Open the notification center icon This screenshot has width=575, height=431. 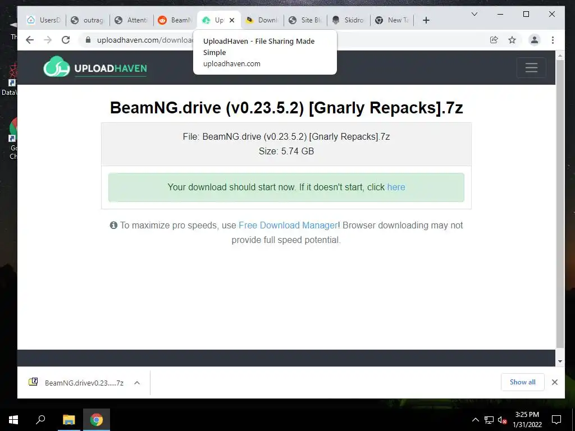pyautogui.click(x=556, y=420)
